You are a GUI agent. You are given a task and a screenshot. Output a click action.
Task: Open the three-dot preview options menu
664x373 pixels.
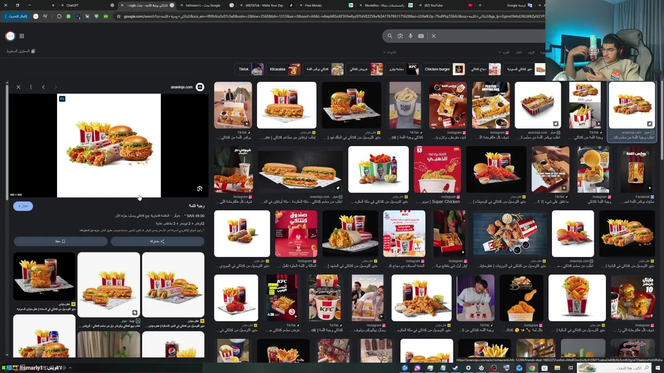[x=31, y=87]
